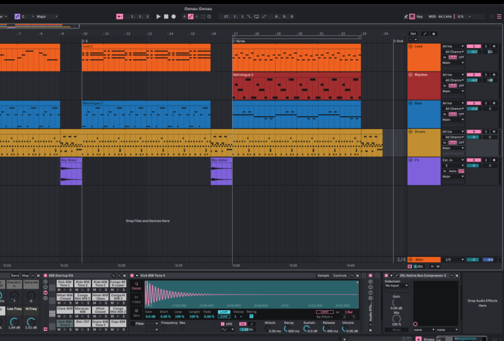Select the Clap-909 drum pad
504x341 pixels.
point(118,323)
